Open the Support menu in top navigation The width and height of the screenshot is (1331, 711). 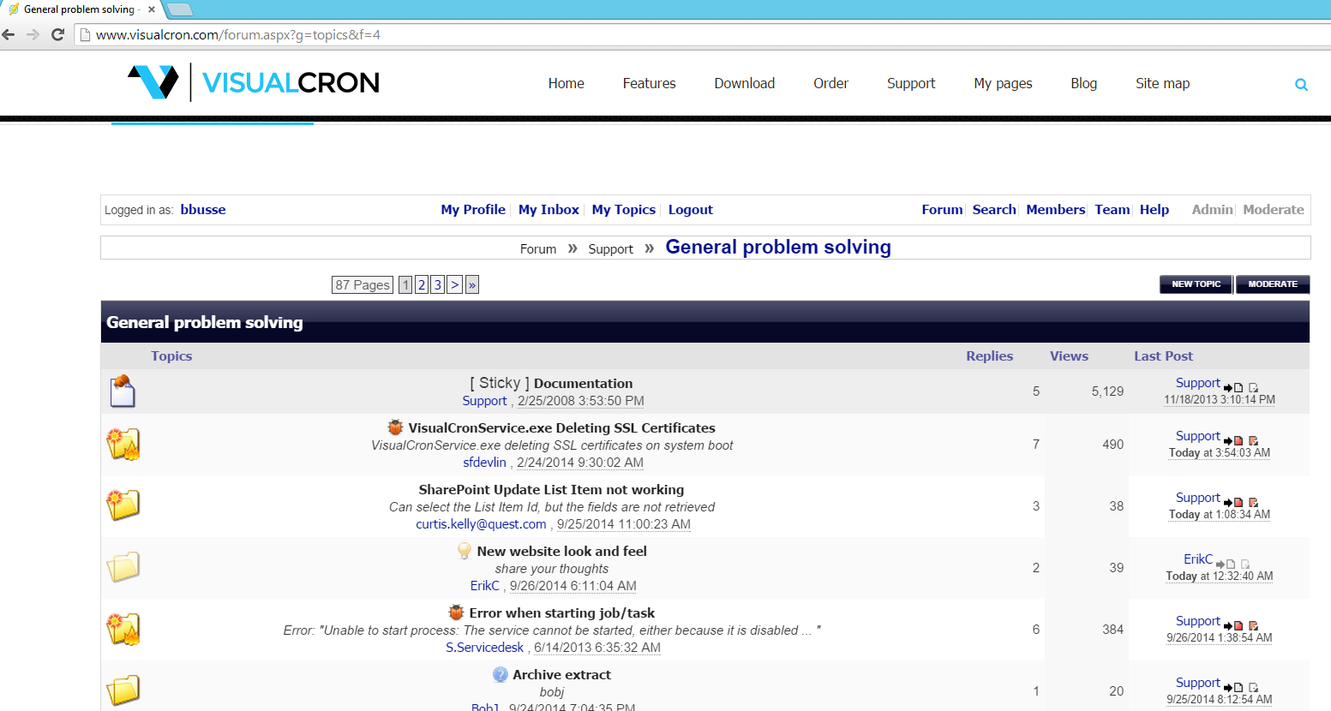pos(910,83)
